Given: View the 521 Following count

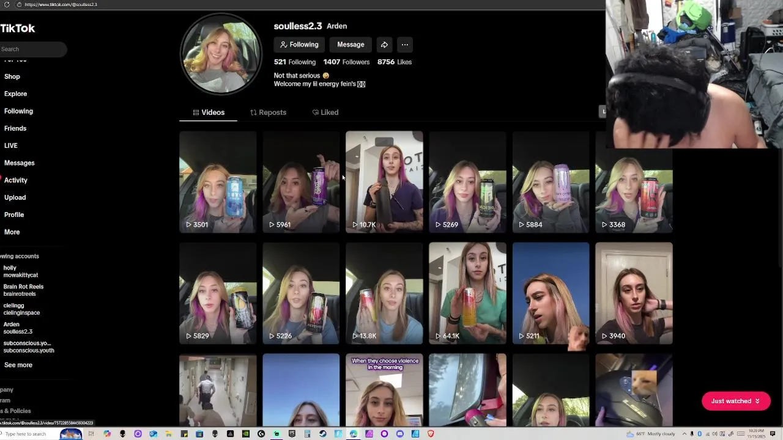Looking at the screenshot, I should tap(295, 62).
